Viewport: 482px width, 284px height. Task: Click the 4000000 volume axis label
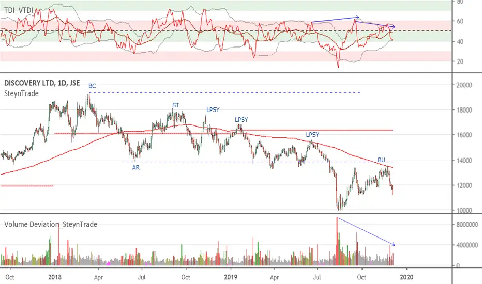tap(467, 245)
